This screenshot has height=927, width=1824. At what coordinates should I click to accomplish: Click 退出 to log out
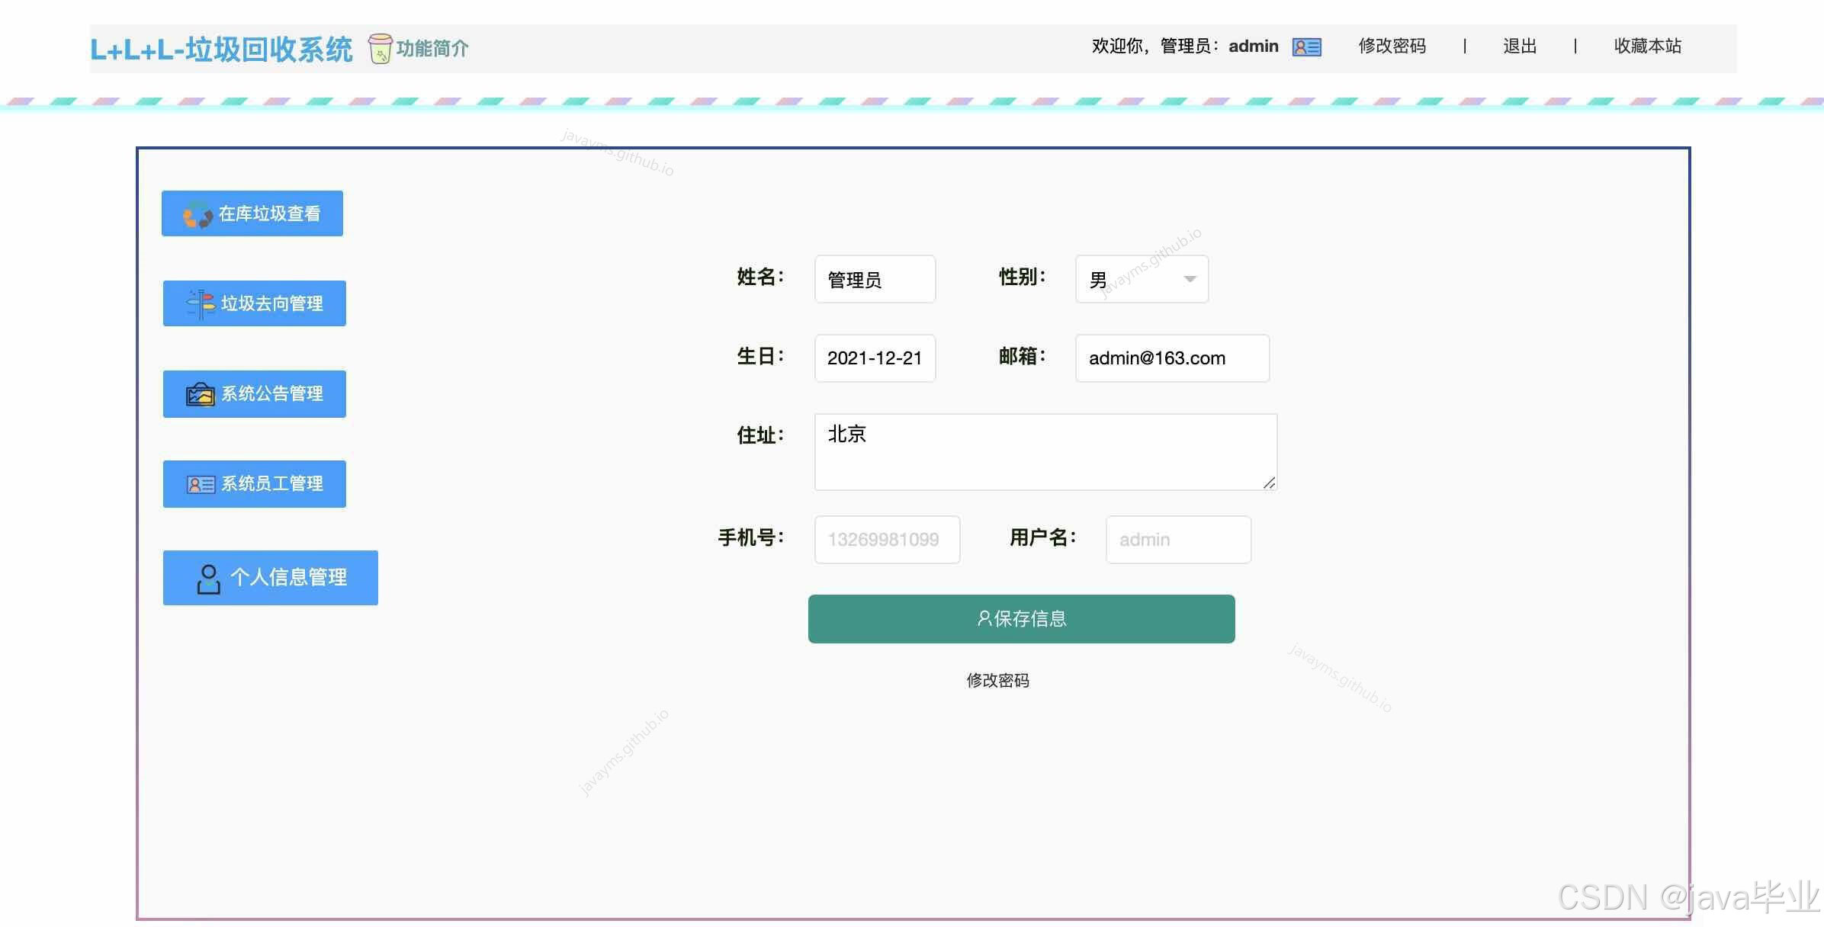[1520, 47]
